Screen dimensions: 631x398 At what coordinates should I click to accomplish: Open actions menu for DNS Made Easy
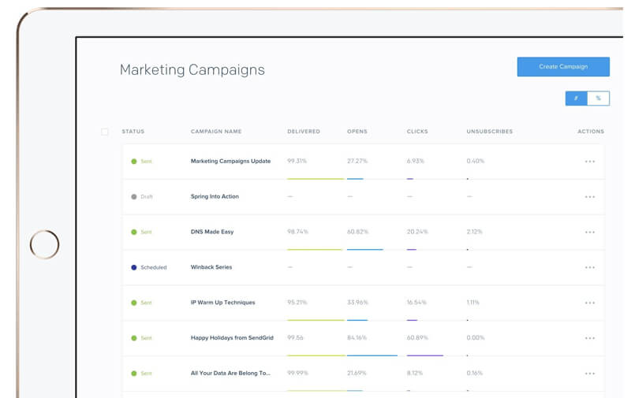[590, 232]
